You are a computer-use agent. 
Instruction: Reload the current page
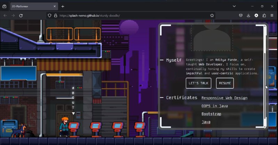[21, 16]
